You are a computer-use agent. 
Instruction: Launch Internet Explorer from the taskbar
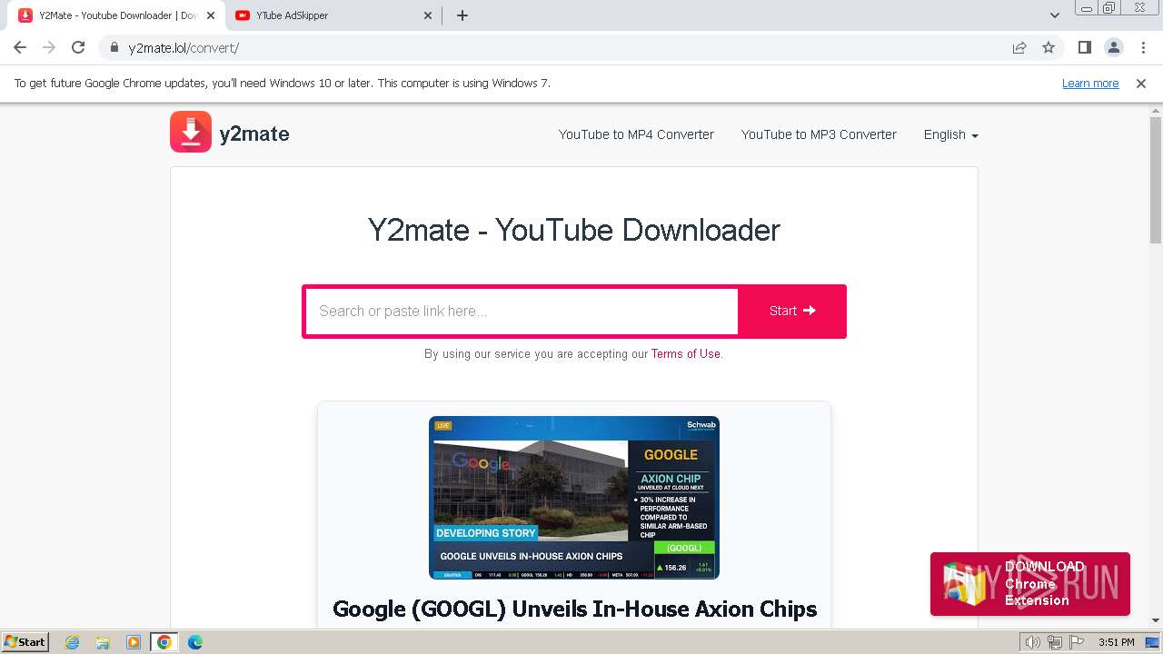pyautogui.click(x=73, y=642)
